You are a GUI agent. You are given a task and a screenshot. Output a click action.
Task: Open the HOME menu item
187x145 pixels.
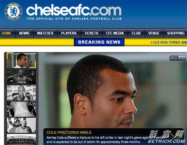tap(6, 33)
